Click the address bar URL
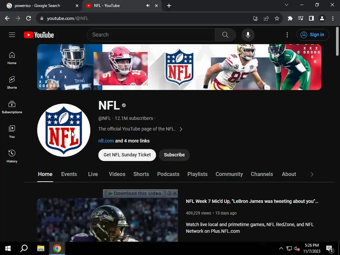The height and width of the screenshot is (255, 340). pyautogui.click(x=68, y=19)
